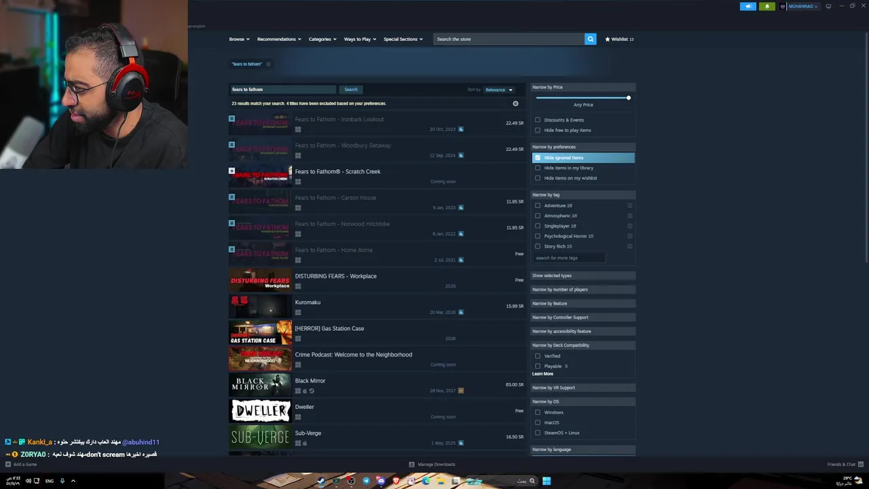
Task: Expand Narrow by accessibility feature
Action: coord(583,331)
